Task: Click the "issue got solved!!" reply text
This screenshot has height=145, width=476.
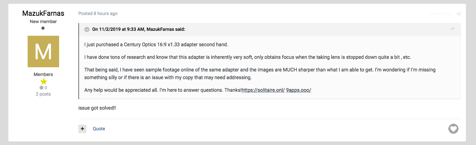Action: (x=97, y=108)
